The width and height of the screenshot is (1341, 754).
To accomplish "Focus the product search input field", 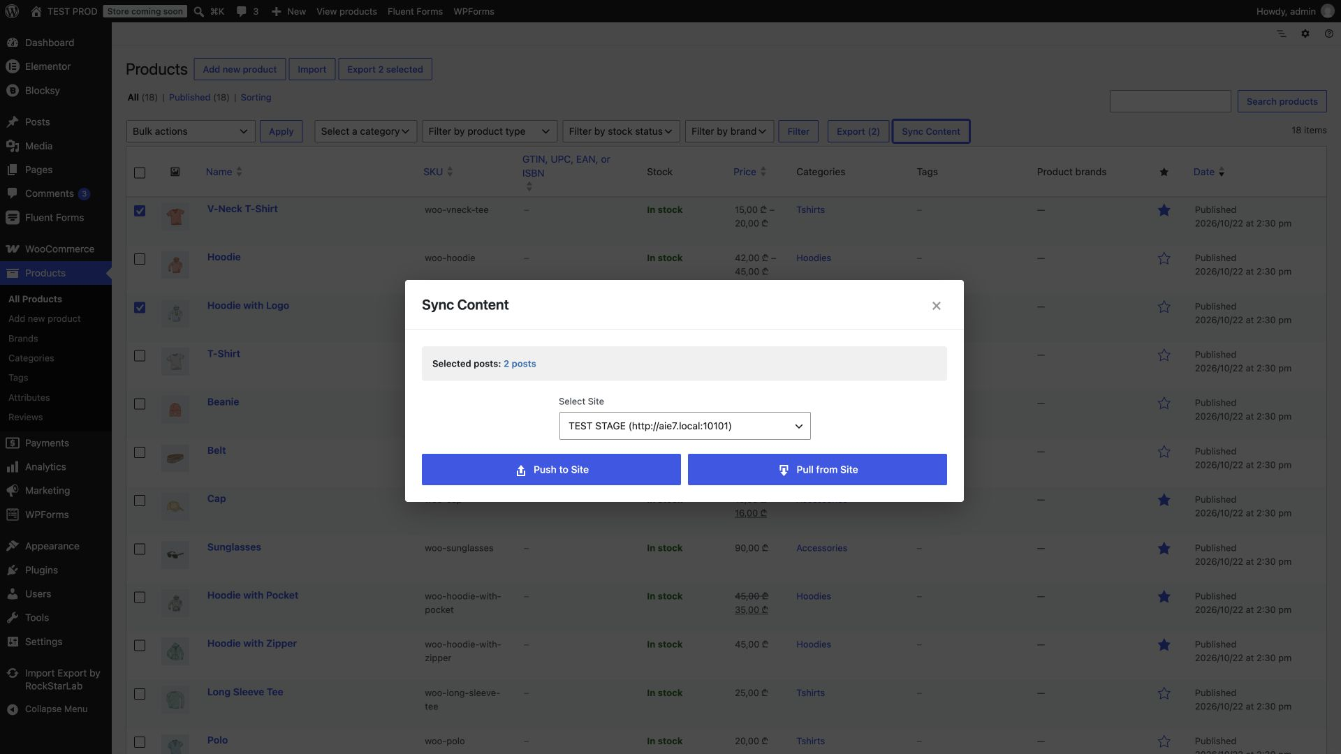I will [x=1170, y=101].
